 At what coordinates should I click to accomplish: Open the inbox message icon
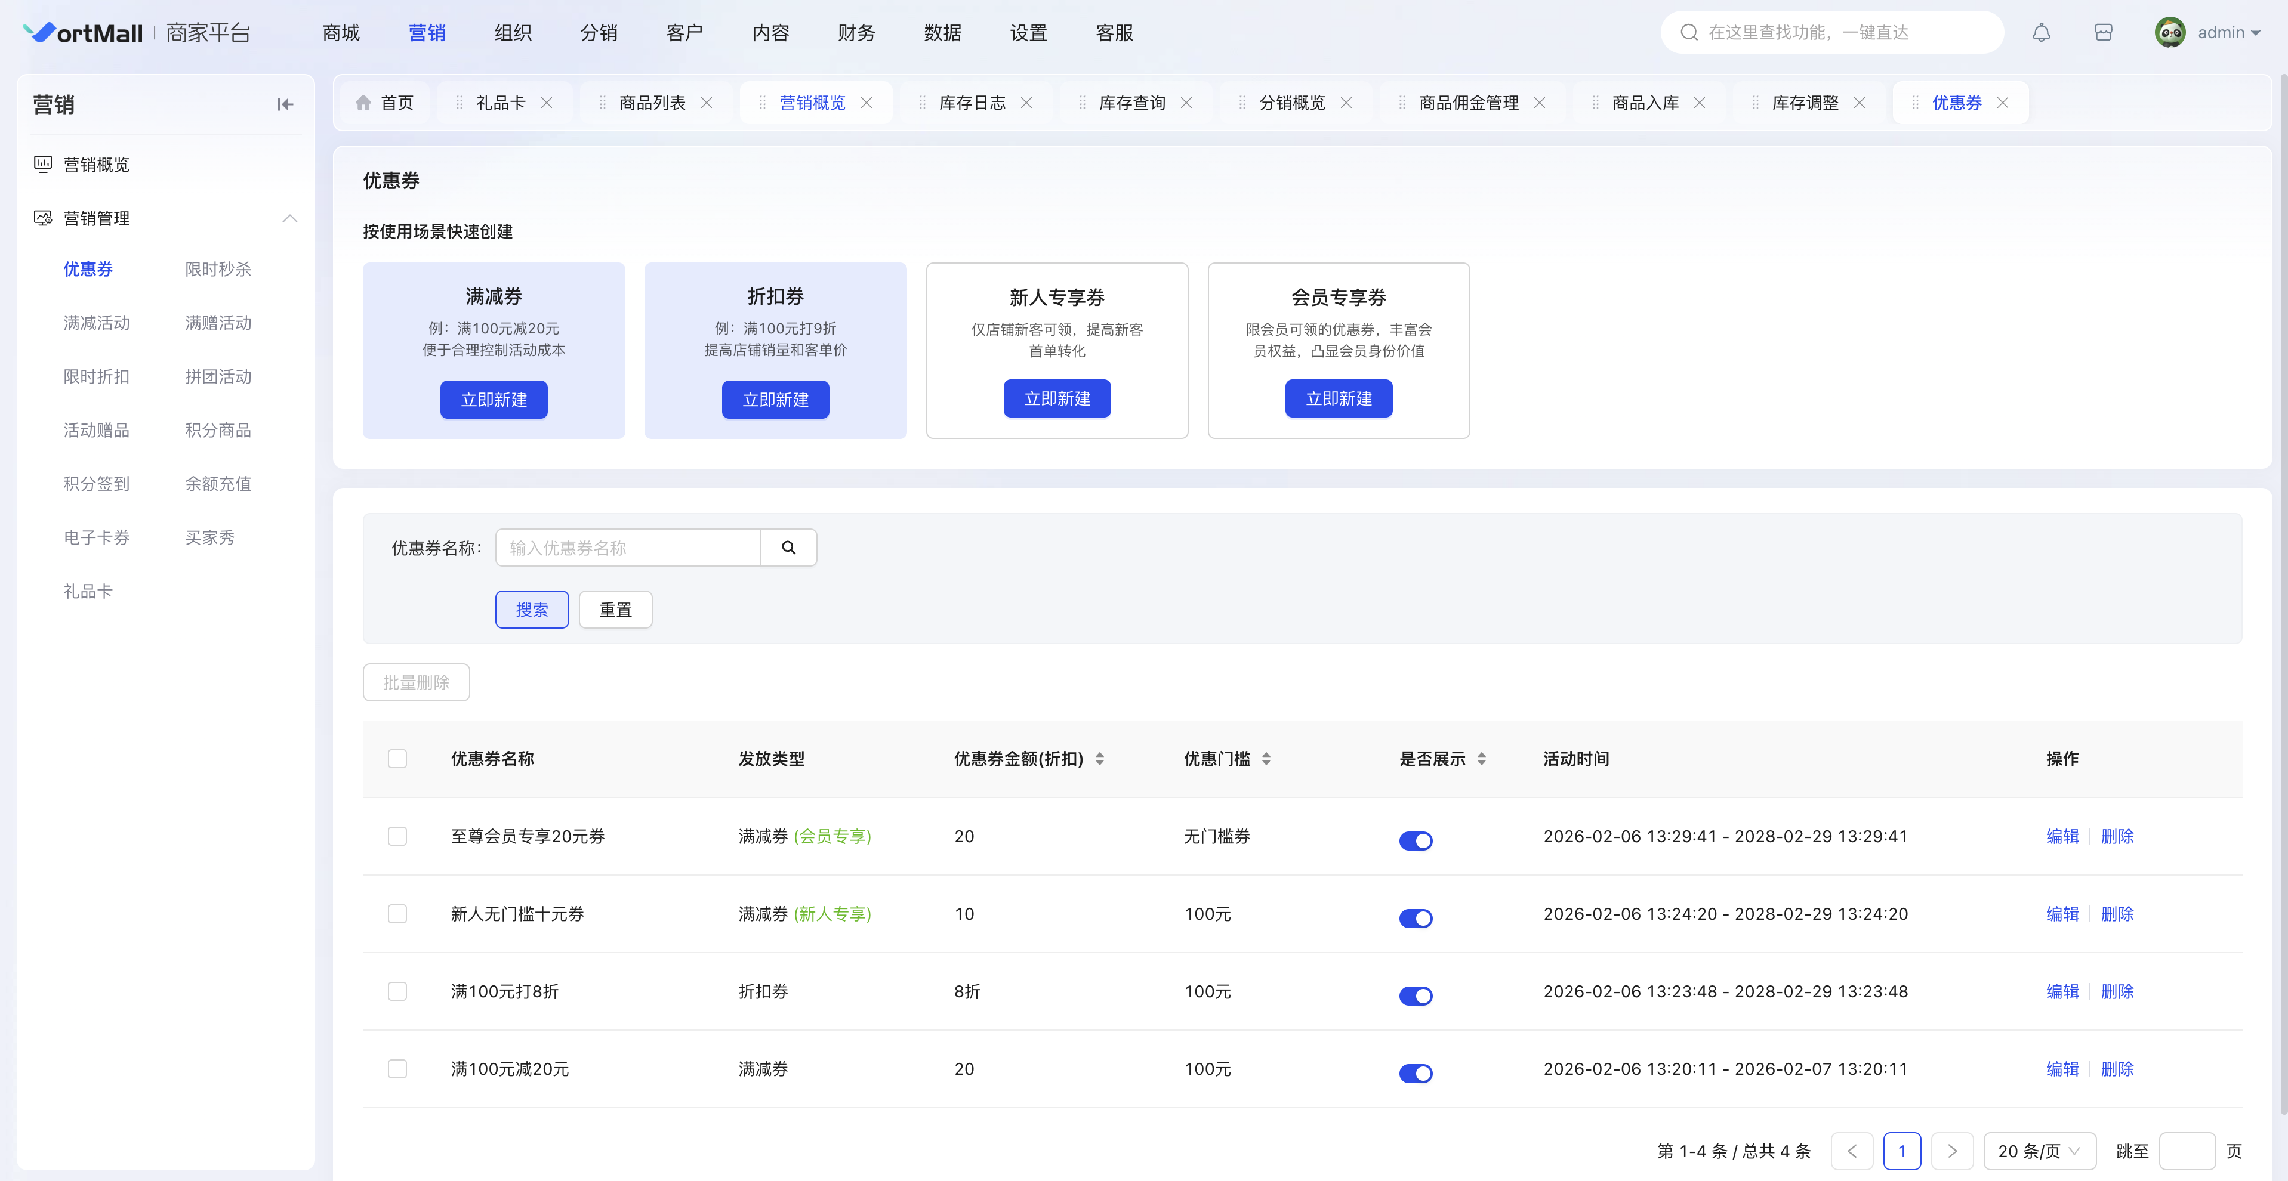point(2102,33)
